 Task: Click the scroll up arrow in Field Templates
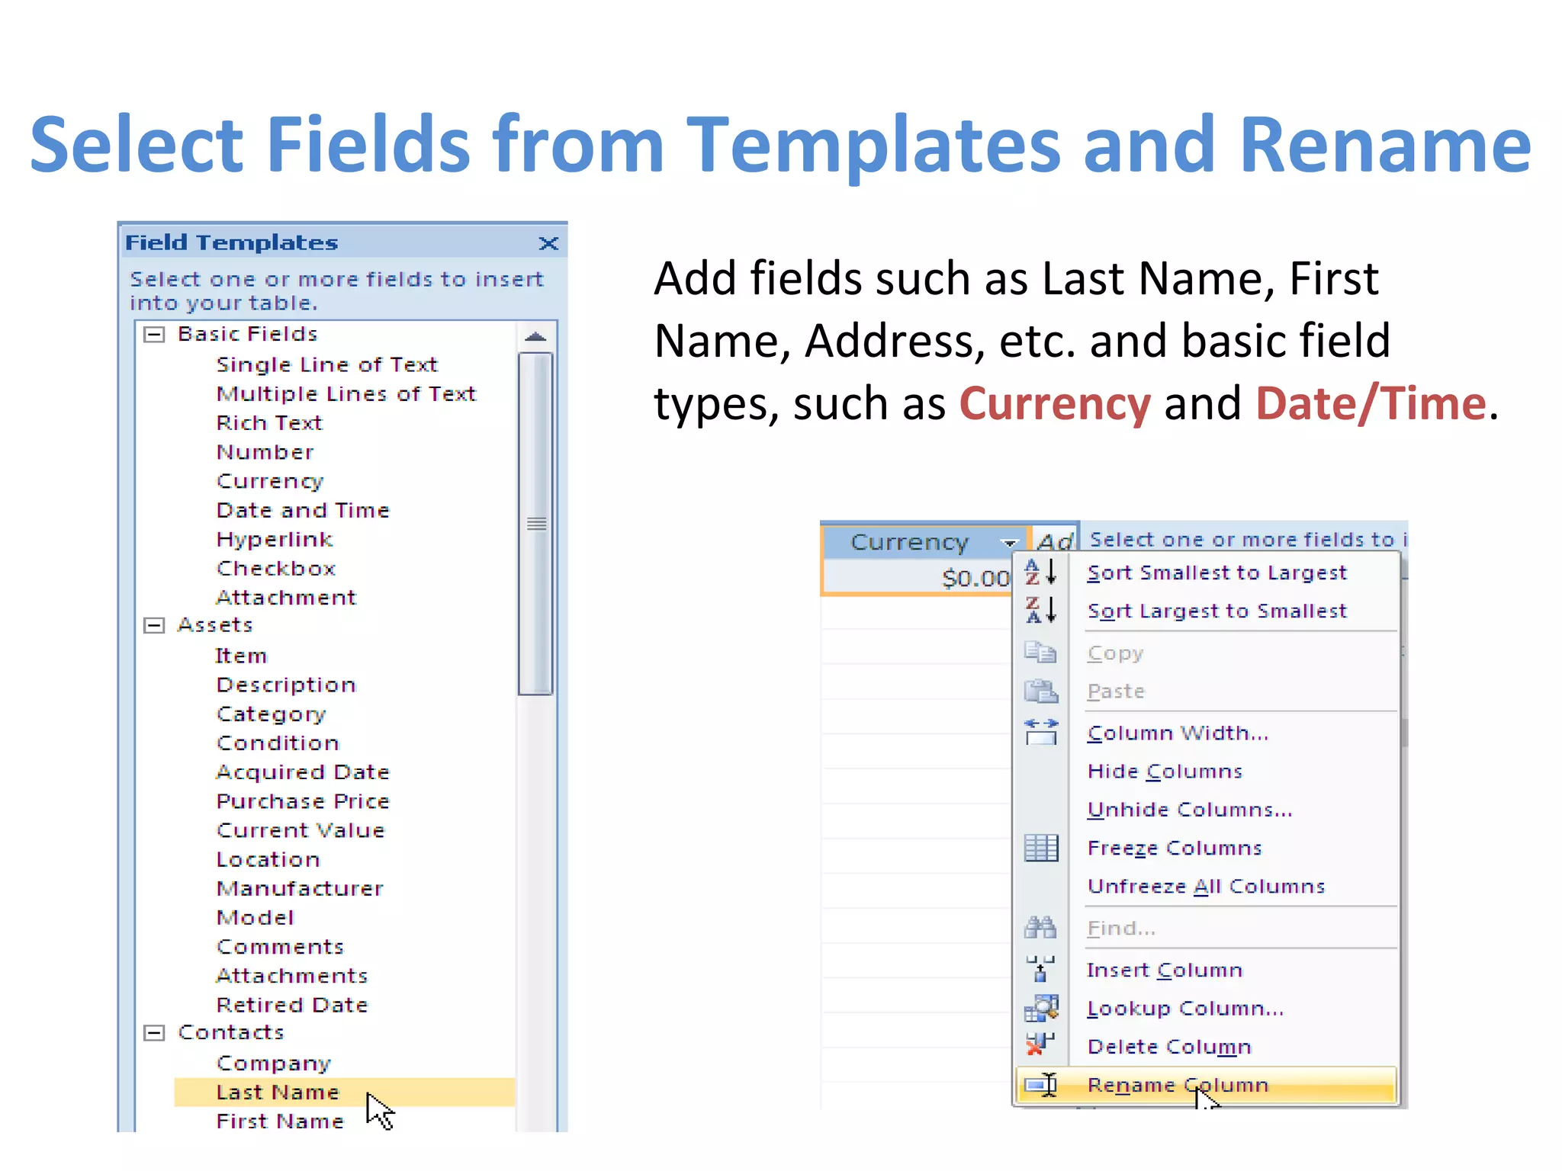pos(535,337)
